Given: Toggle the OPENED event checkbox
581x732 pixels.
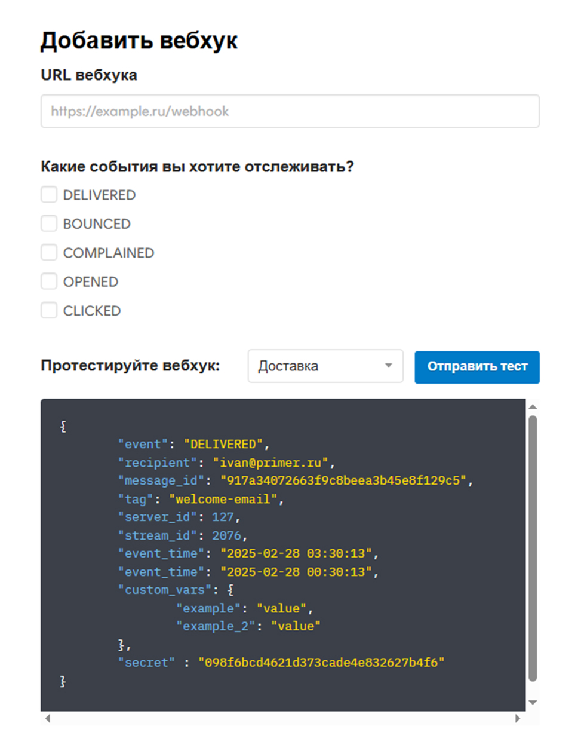Looking at the screenshot, I should [x=49, y=281].
